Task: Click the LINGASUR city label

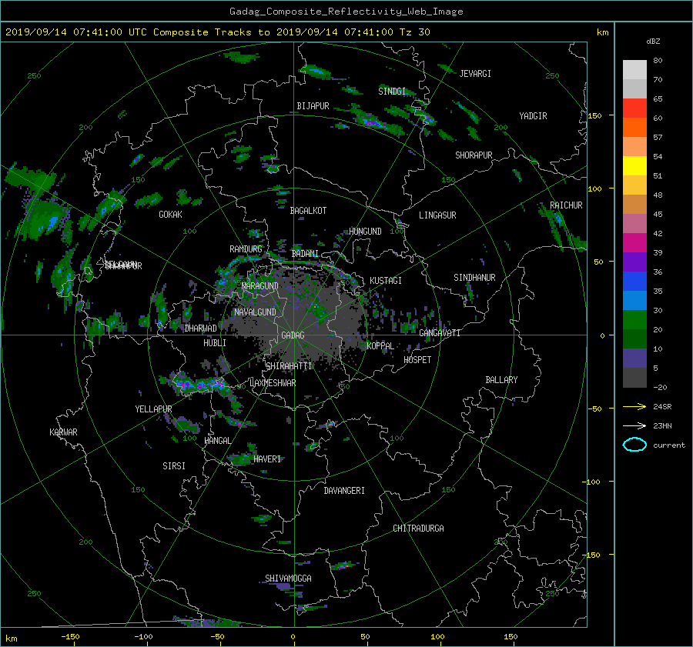Action: tap(437, 215)
